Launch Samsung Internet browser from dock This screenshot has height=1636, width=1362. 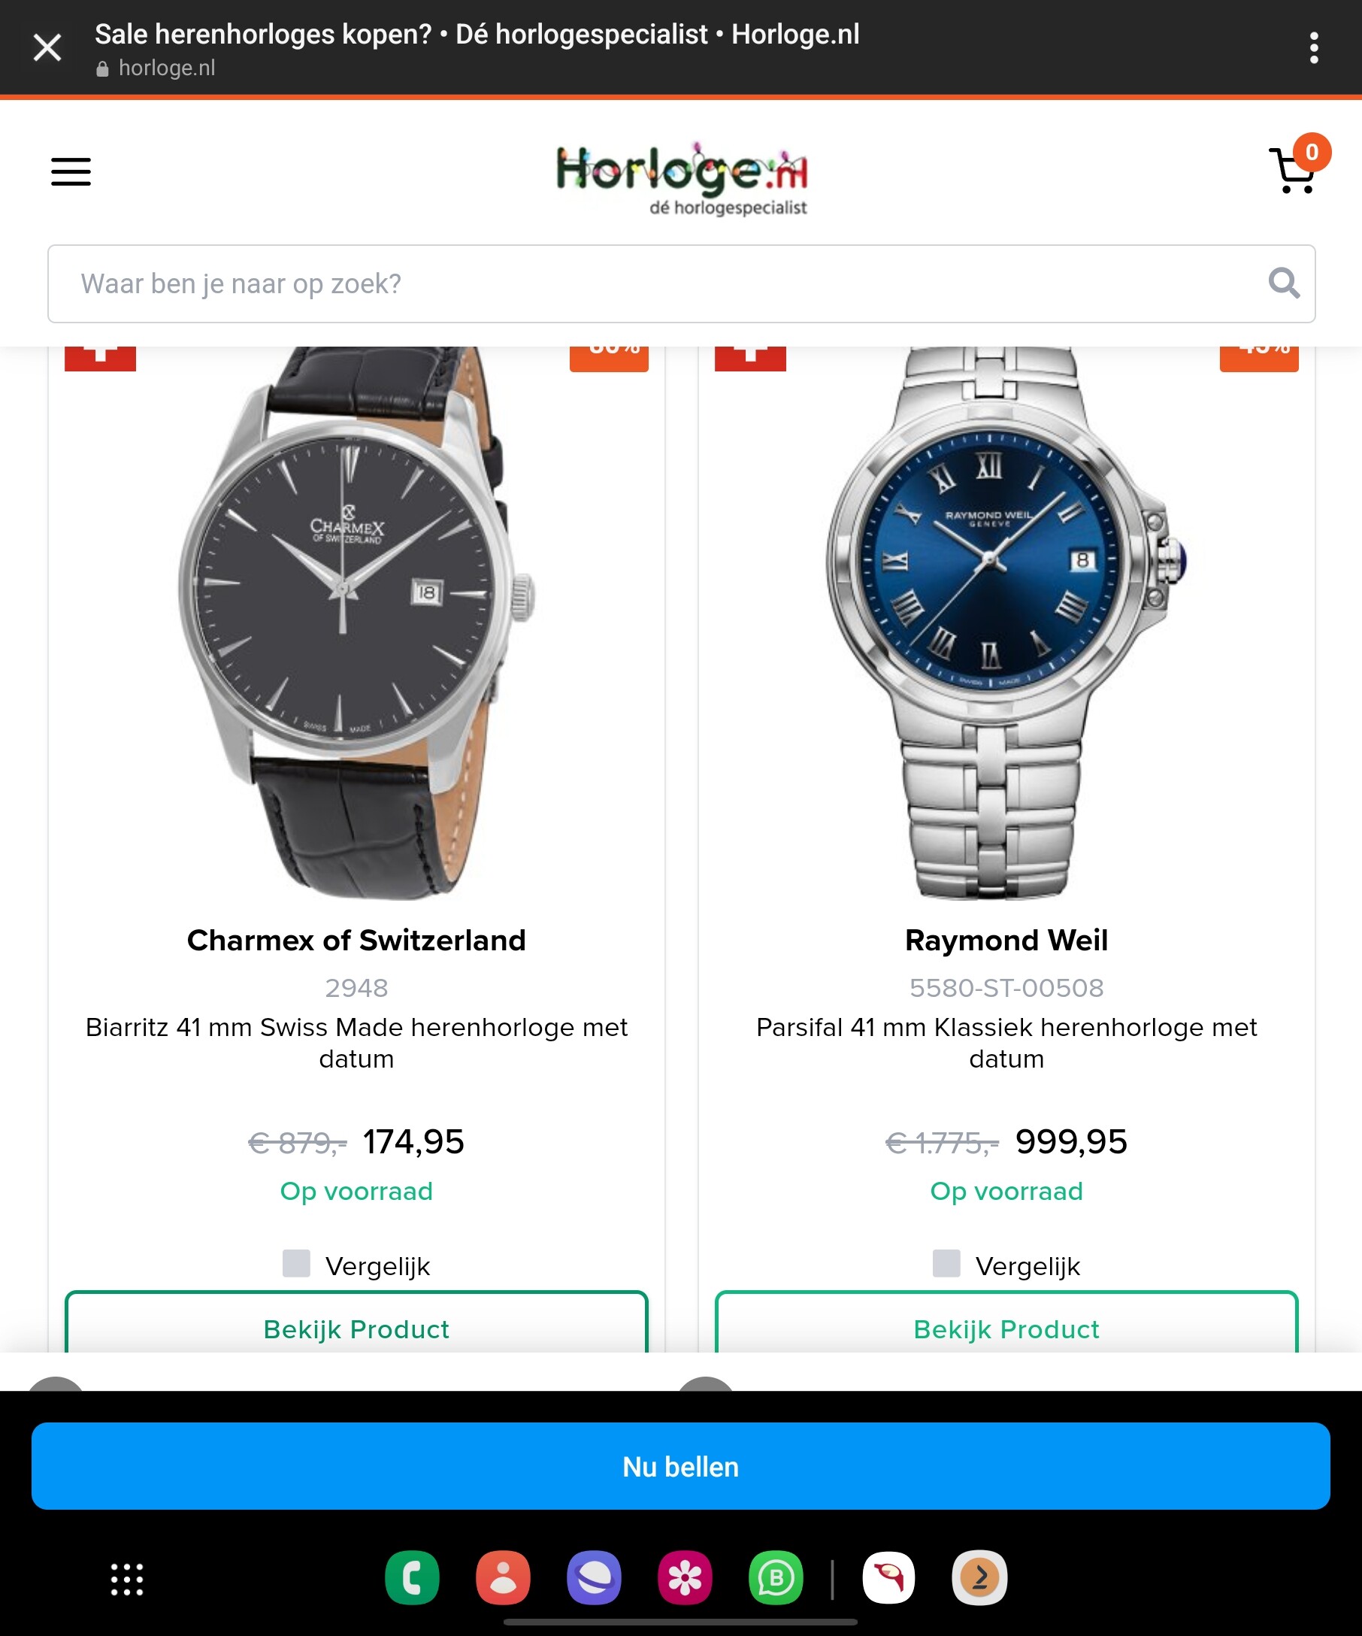pyautogui.click(x=594, y=1578)
